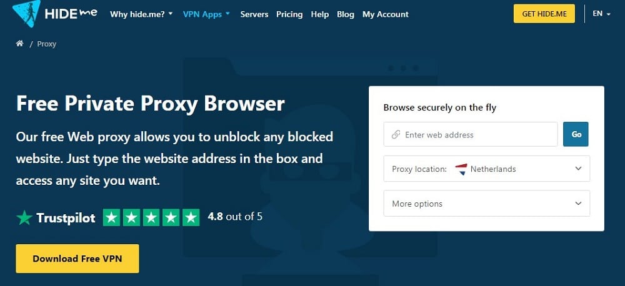This screenshot has height=286, width=625.
Task: Click the Download Free VPN button
Action: click(x=77, y=259)
